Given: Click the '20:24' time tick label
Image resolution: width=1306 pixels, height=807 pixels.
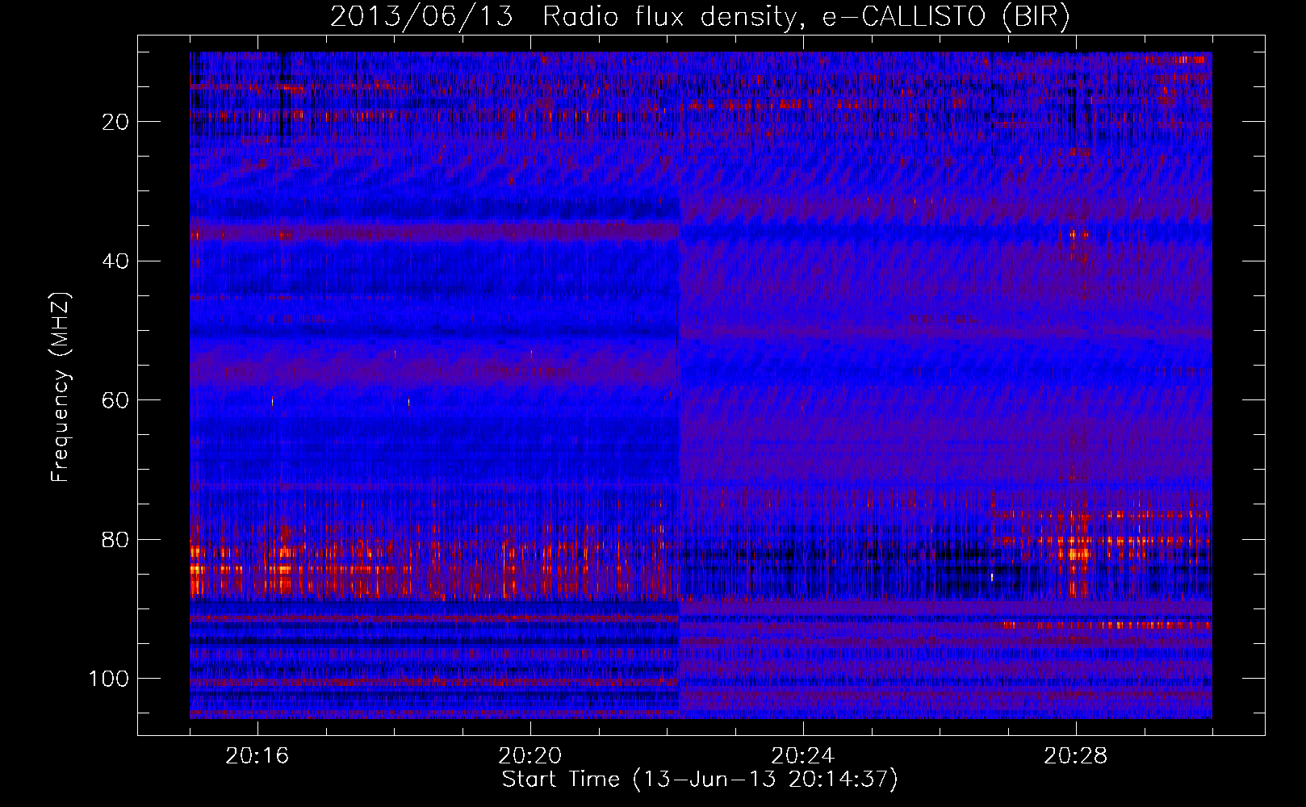Looking at the screenshot, I should [803, 756].
